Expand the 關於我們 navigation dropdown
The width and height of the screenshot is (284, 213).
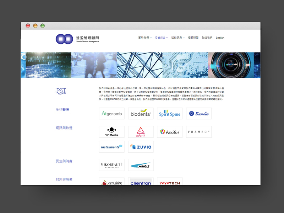point(145,38)
